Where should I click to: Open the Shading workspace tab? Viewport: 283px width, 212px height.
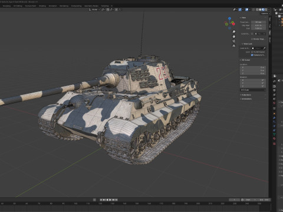(42, 6)
